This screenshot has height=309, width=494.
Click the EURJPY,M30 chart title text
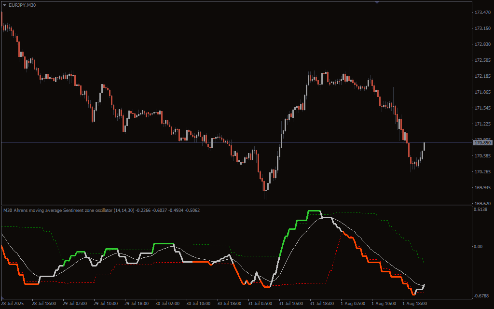[22, 5]
